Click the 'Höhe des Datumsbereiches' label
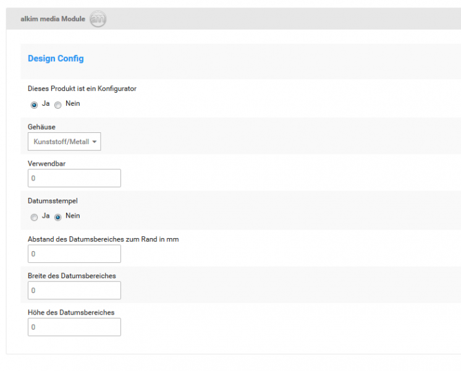The width and height of the screenshot is (461, 371). click(71, 312)
